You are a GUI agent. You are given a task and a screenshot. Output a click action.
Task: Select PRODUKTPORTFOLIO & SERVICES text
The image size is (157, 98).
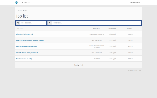point(97,47)
